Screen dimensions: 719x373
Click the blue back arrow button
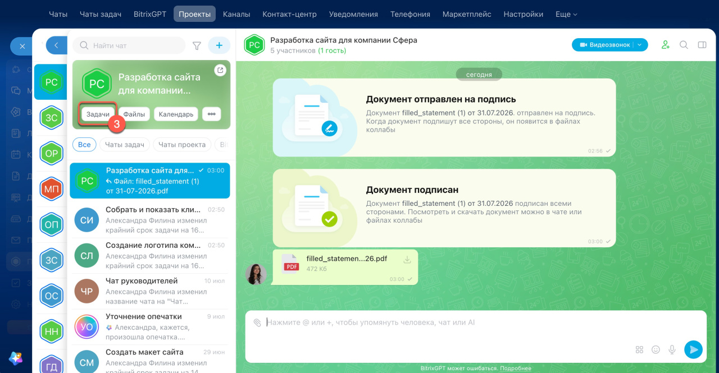[56, 45]
